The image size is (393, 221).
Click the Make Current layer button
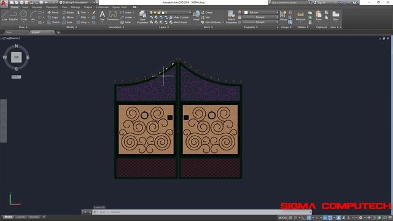pyautogui.click(x=179, y=17)
